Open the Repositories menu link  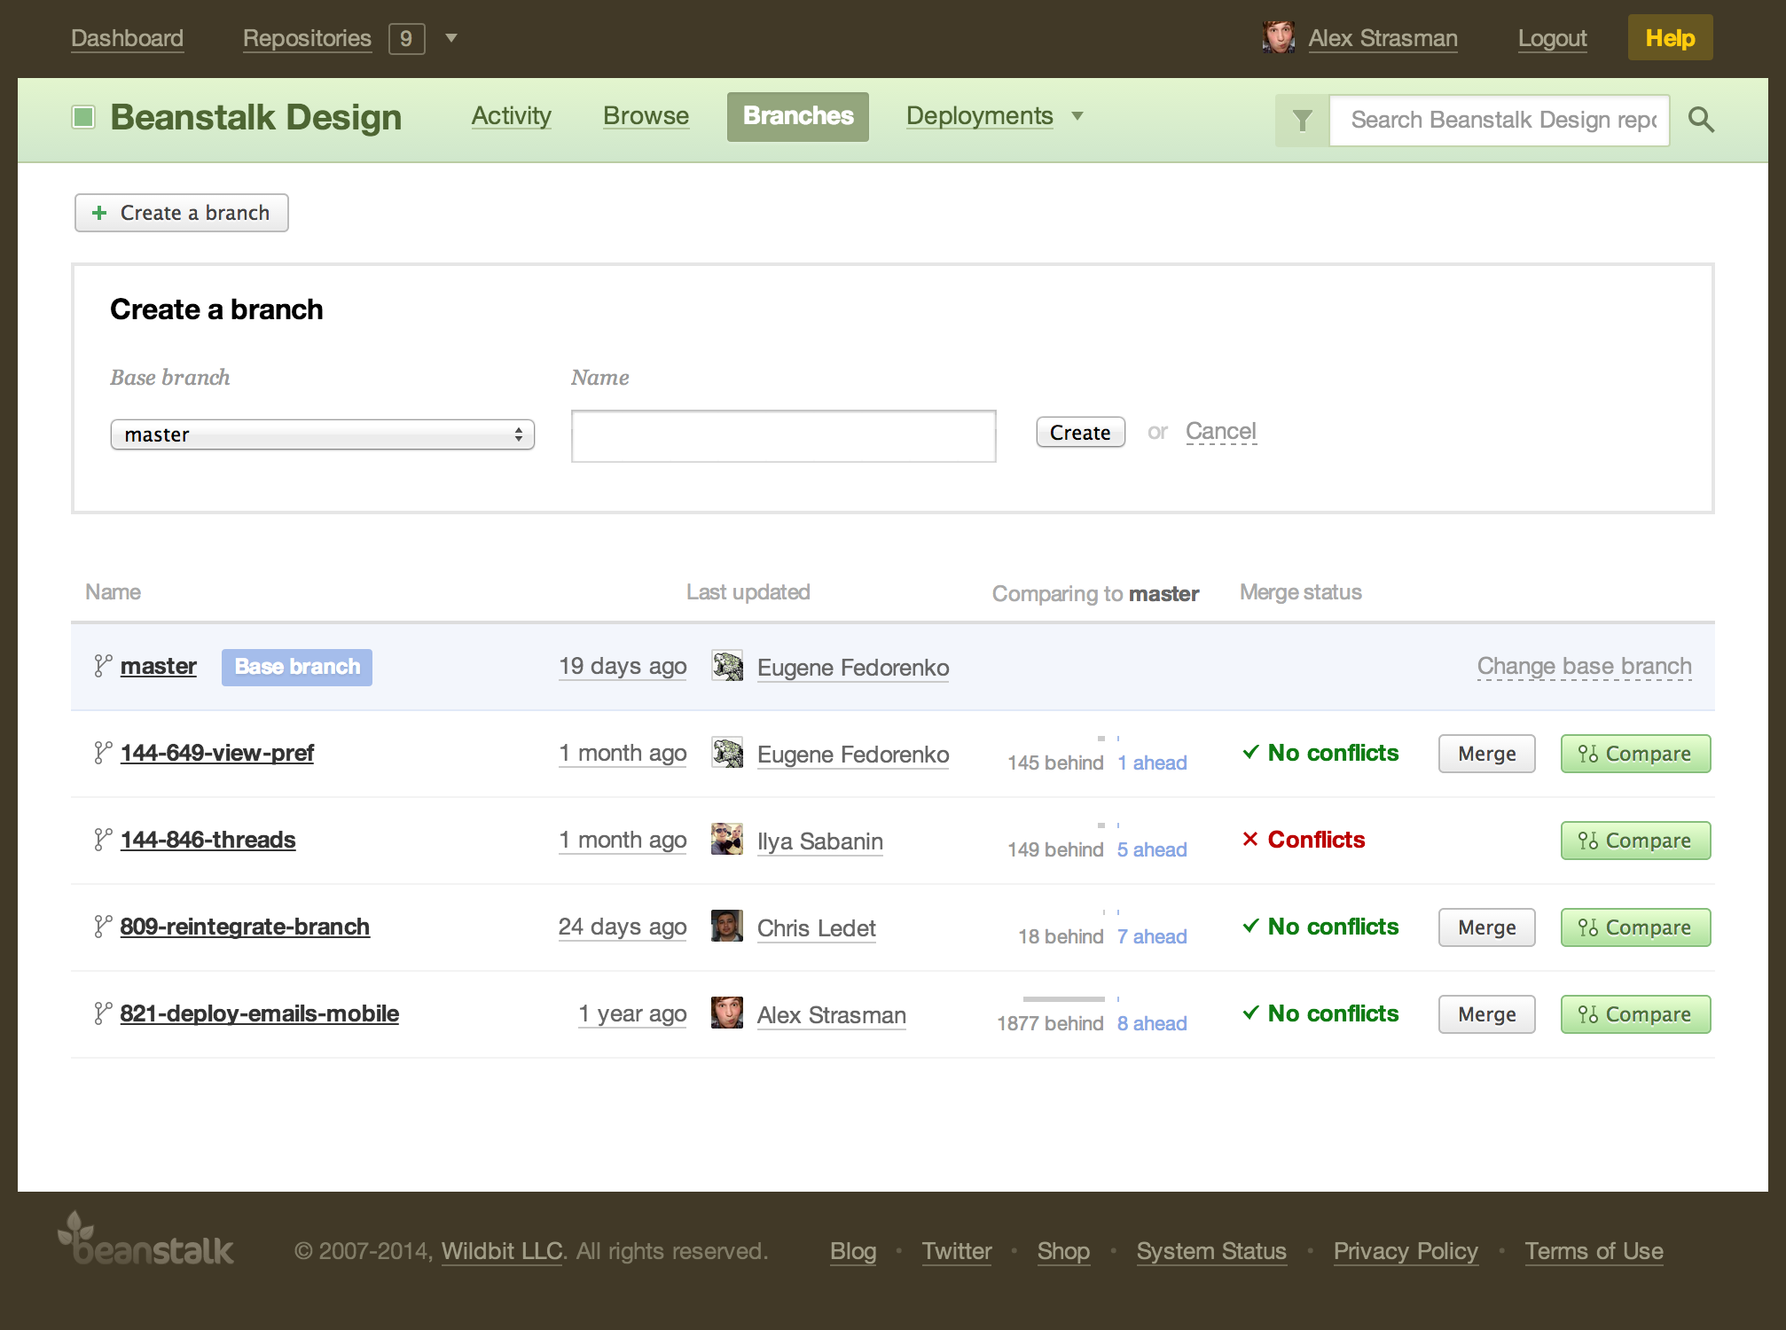tap(307, 38)
